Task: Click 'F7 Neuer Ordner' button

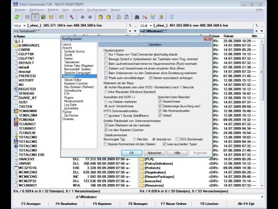Action: pos(174,204)
